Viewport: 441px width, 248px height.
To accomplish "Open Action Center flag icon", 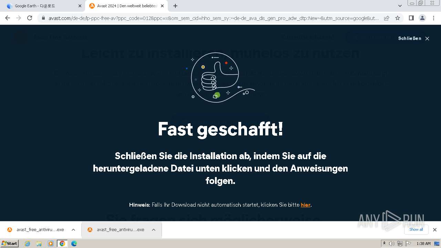I will point(408,244).
